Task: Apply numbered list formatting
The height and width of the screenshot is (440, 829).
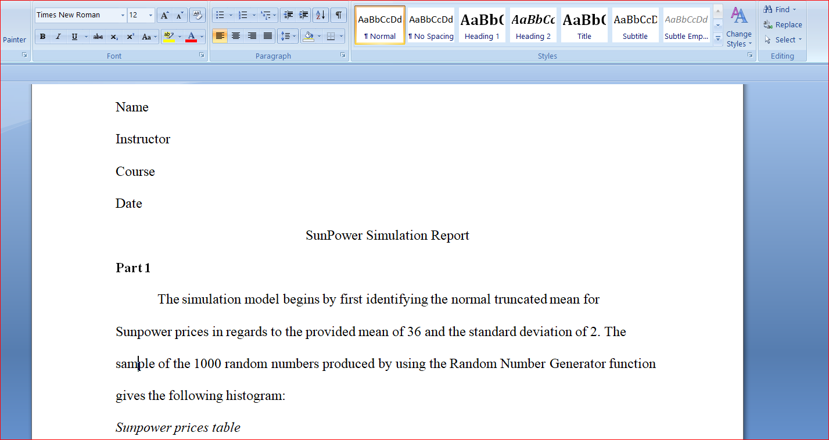Action: (x=243, y=15)
